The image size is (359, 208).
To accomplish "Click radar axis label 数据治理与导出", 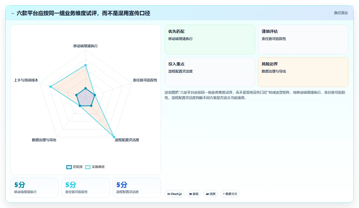I will click(44, 140).
